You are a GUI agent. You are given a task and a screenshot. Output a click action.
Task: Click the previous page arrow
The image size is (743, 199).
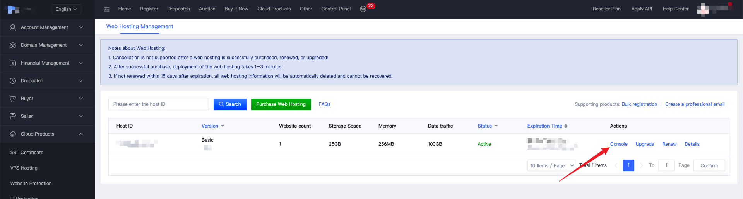(x=616, y=165)
